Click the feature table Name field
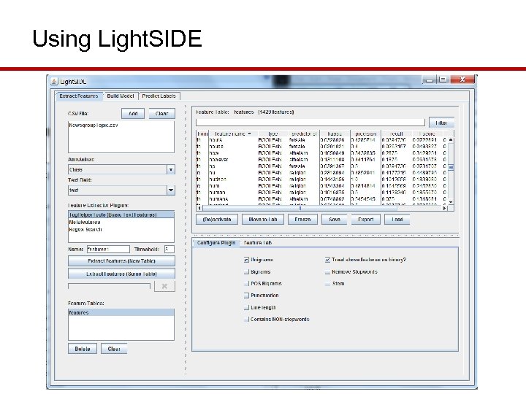 pos(108,250)
